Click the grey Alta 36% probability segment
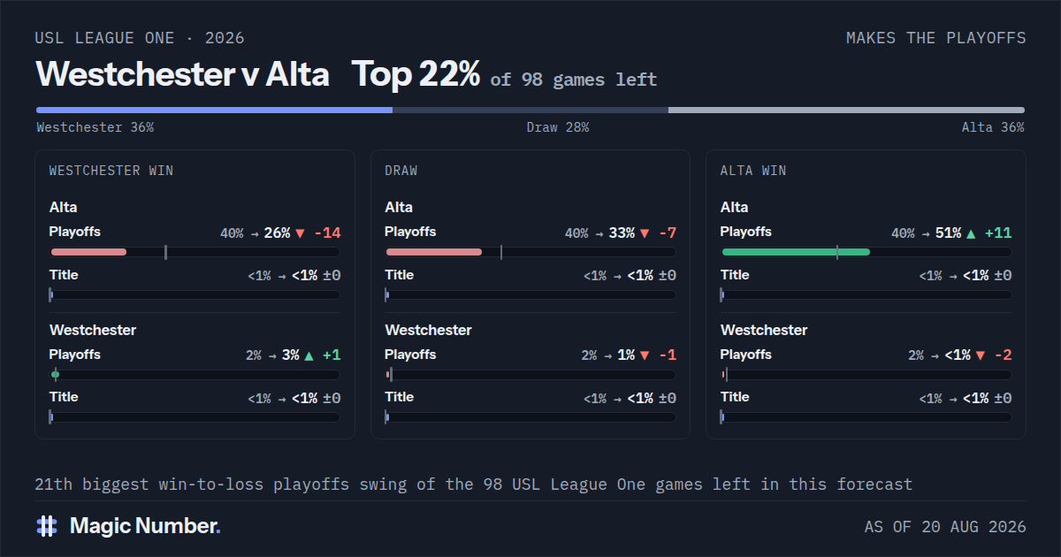 point(846,111)
